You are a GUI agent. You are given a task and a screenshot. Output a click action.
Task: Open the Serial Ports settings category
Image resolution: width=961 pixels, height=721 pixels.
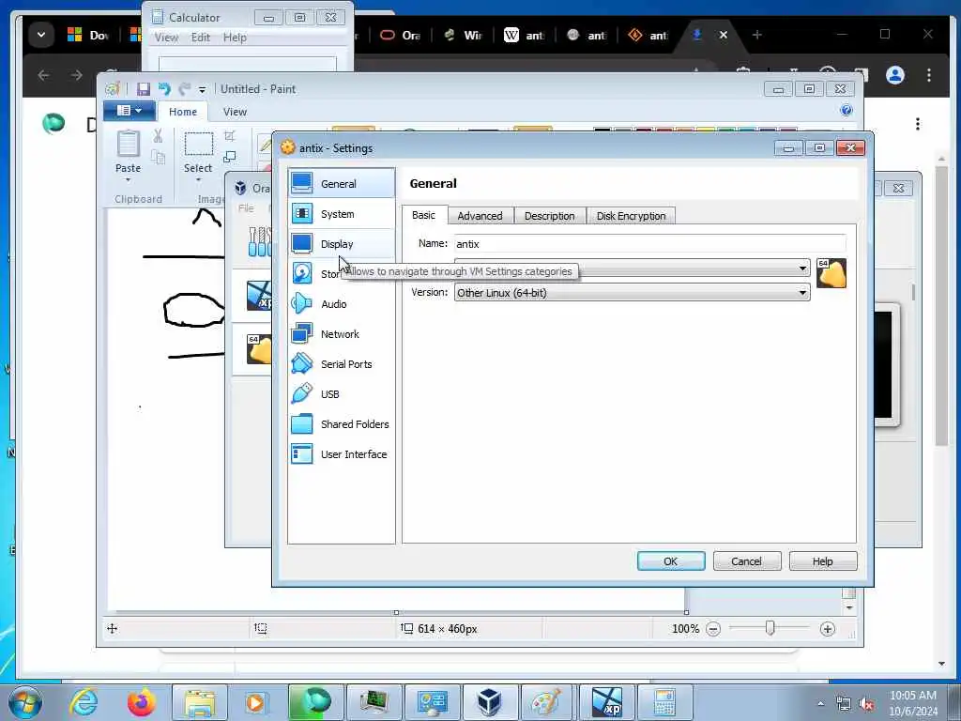pos(342,363)
